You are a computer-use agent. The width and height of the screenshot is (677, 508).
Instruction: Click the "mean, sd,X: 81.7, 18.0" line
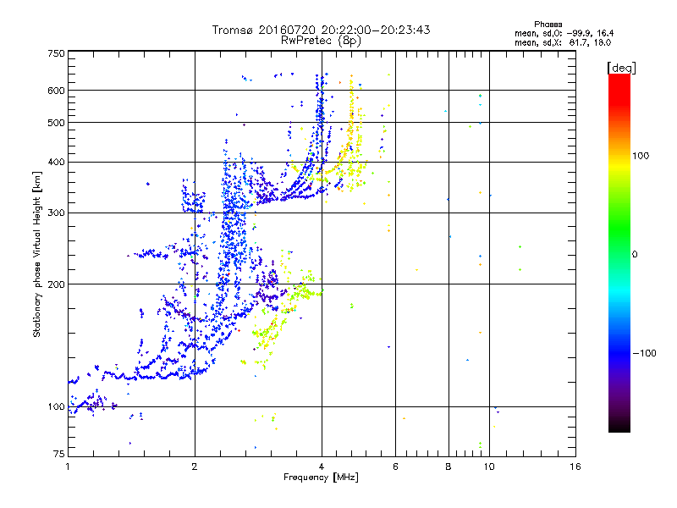point(563,43)
